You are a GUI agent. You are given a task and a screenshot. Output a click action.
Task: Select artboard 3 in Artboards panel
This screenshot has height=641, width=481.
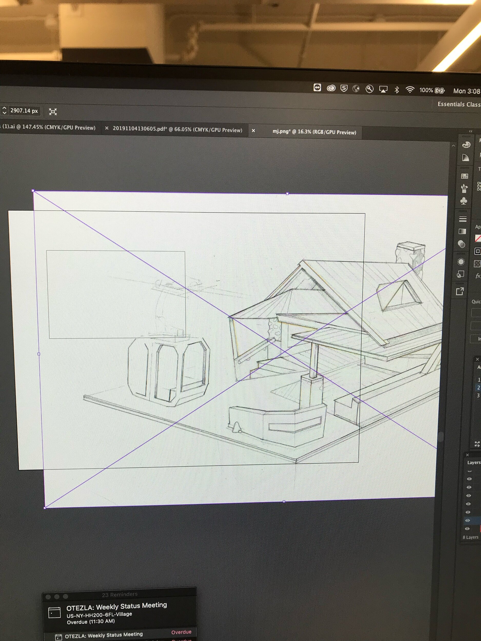pyautogui.click(x=478, y=395)
